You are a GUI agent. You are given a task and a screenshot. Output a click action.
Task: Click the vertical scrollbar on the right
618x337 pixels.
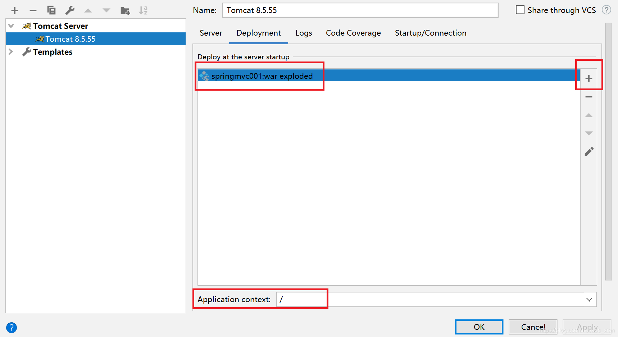[x=609, y=151]
